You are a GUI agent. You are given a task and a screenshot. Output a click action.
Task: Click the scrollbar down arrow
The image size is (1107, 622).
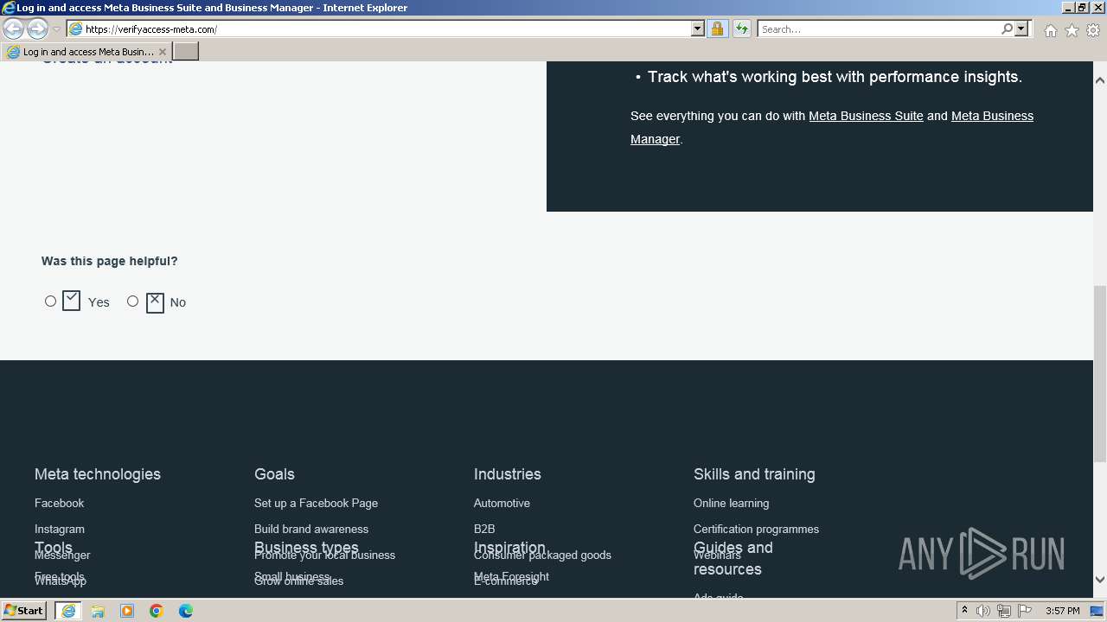1100,580
